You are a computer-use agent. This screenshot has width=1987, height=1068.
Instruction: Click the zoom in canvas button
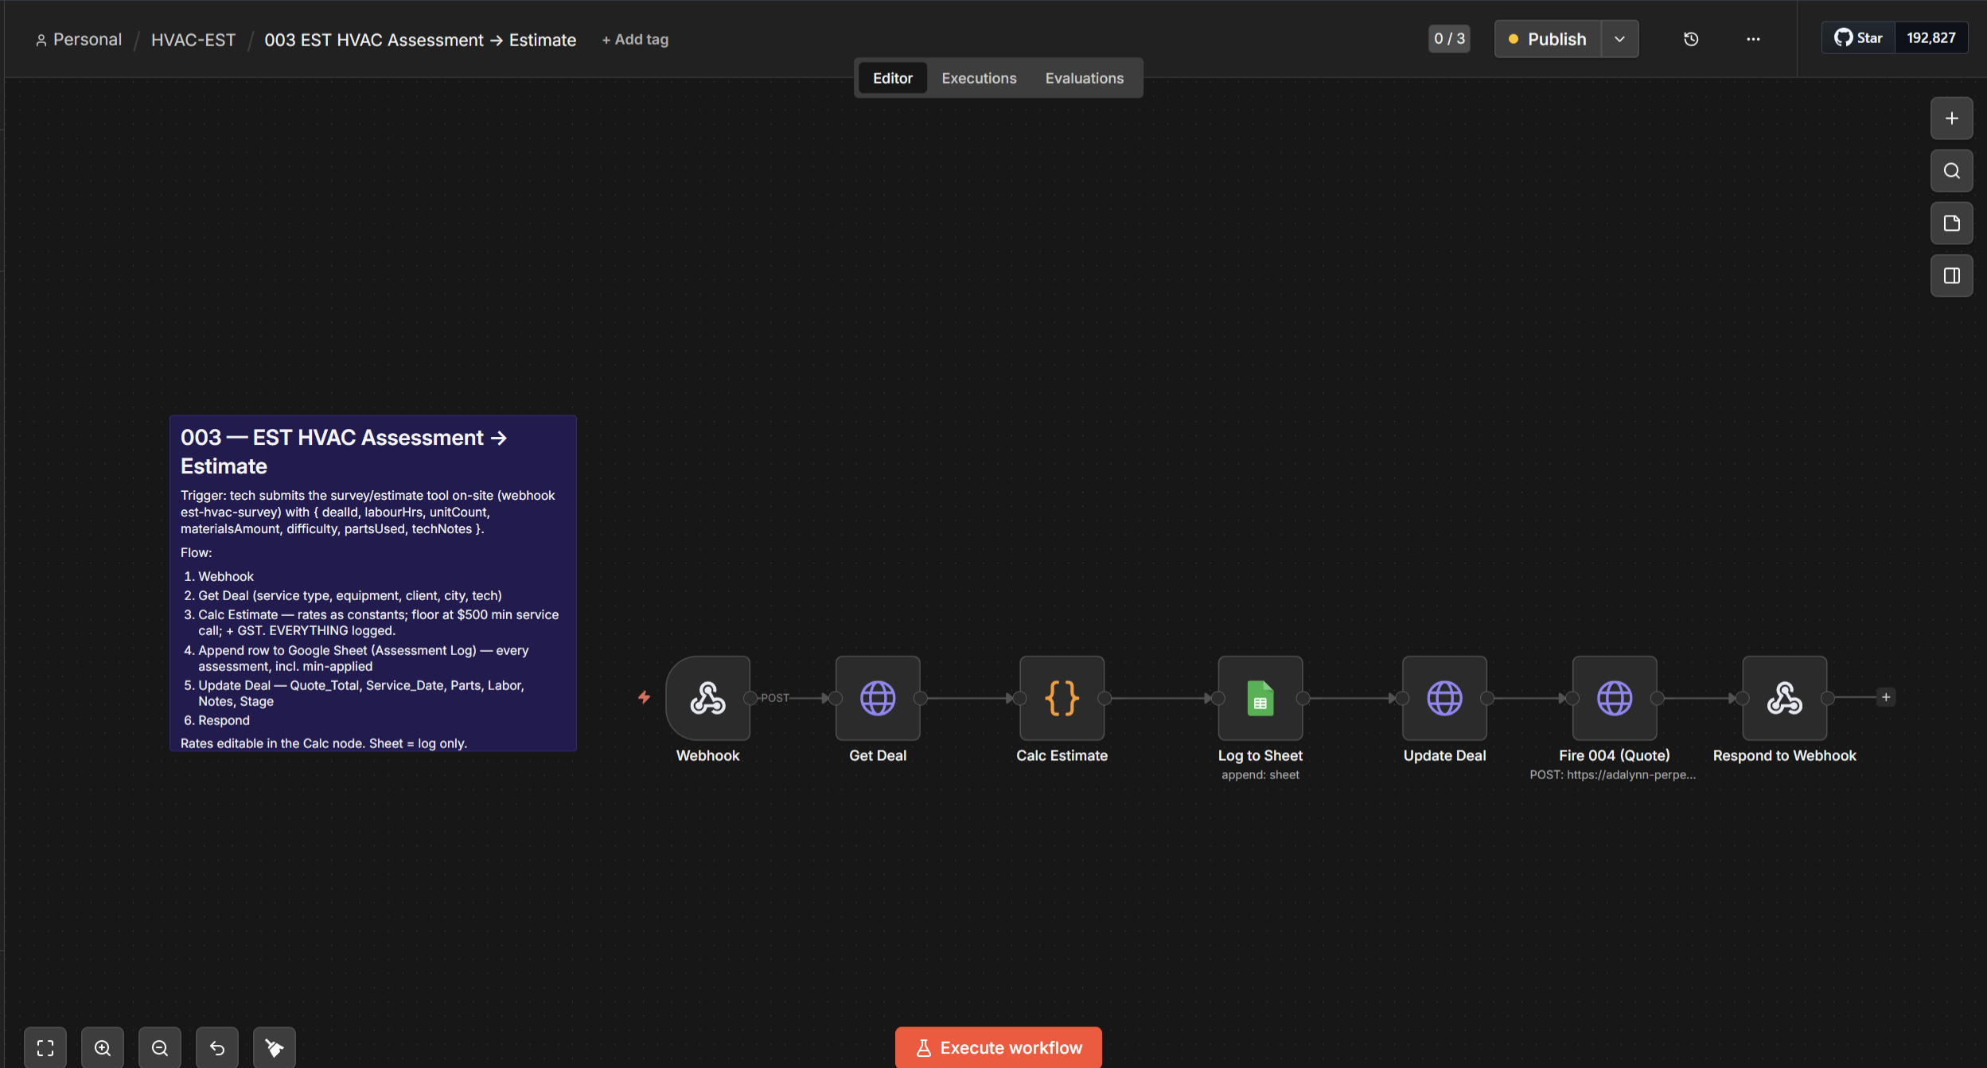point(103,1047)
